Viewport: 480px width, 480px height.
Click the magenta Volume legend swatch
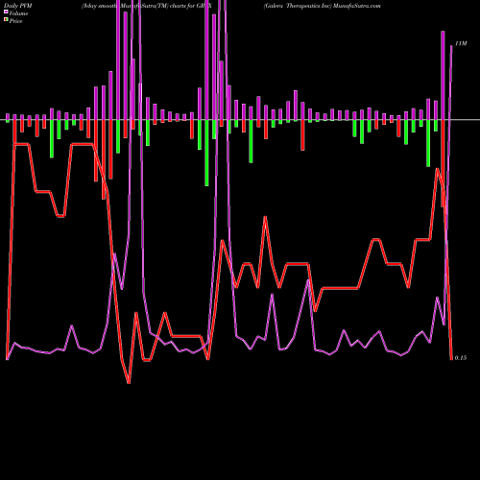pos(6,12)
